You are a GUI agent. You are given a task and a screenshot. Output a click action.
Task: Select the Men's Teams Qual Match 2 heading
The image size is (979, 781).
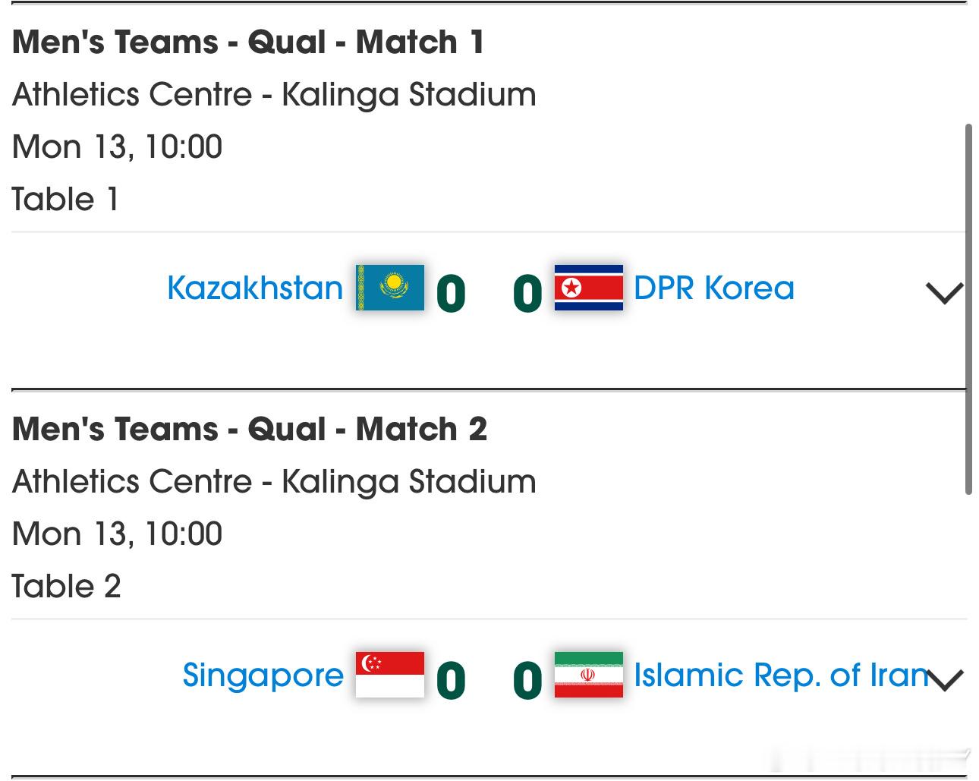(x=249, y=429)
